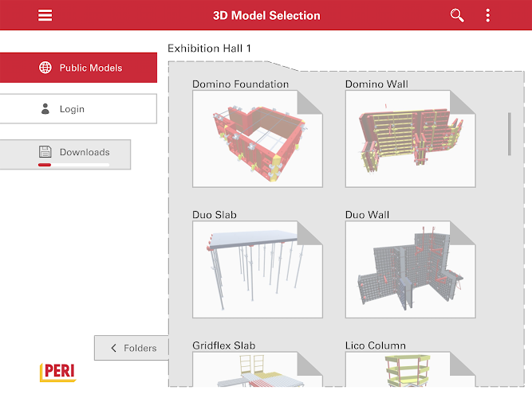Click the 'Gridflex Slab' label
Viewport: 532px width, 398px height.
pos(224,345)
